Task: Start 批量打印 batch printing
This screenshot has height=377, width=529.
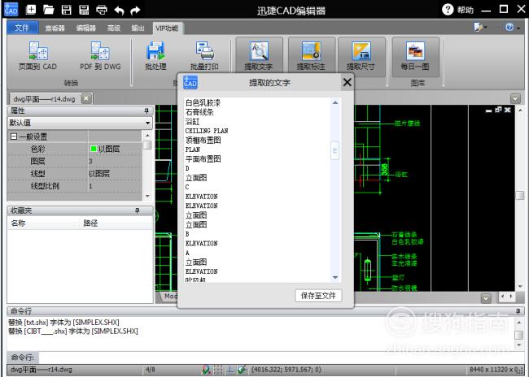Action: coord(204,56)
